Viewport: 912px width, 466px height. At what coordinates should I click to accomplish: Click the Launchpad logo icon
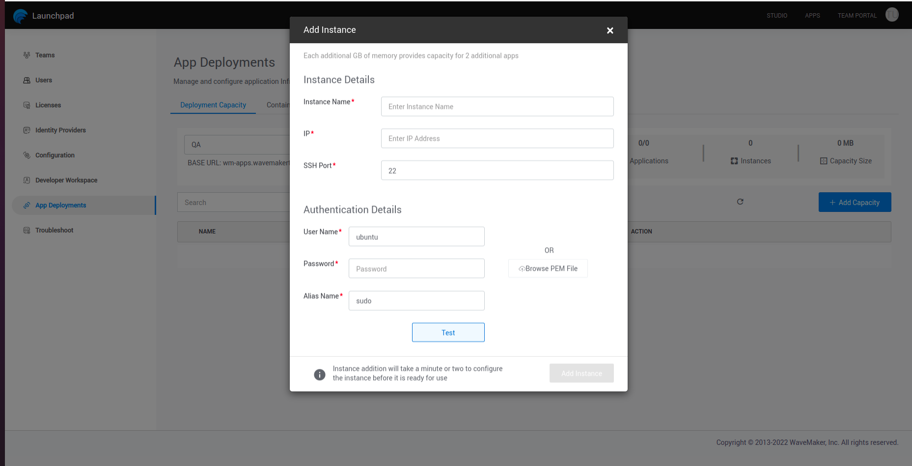pos(20,16)
